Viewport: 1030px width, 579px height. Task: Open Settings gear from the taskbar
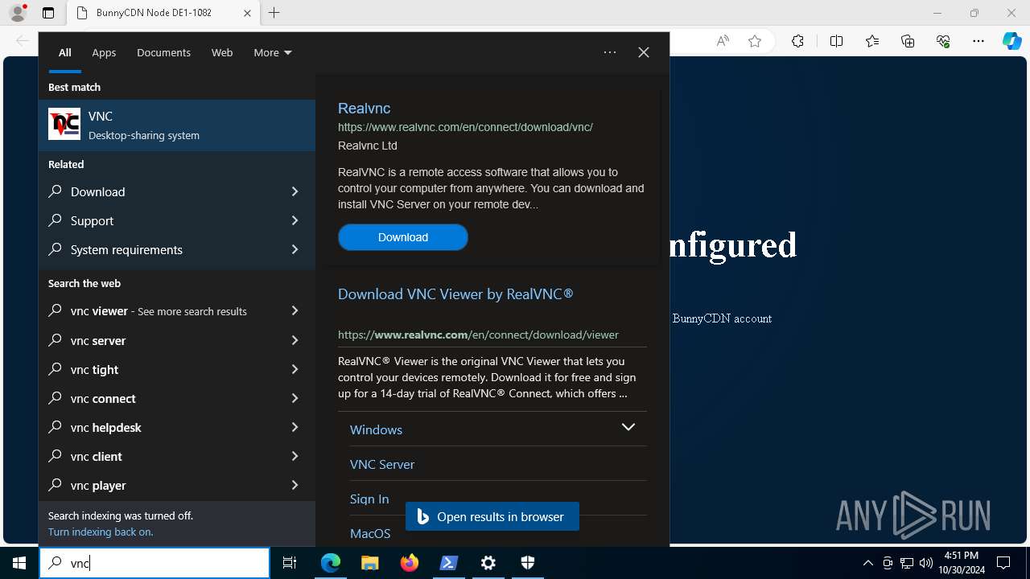[488, 563]
